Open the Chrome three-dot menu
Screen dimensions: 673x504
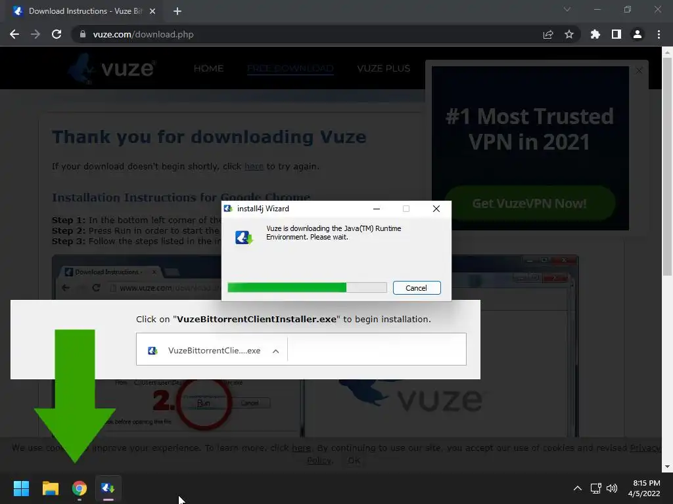coord(659,34)
